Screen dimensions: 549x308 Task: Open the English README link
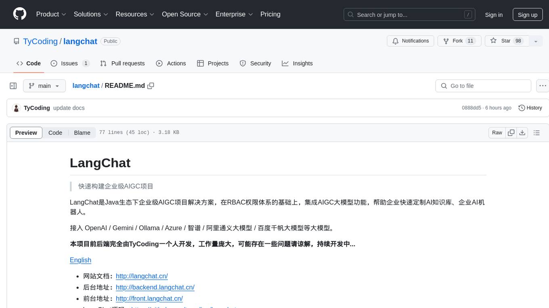80,260
